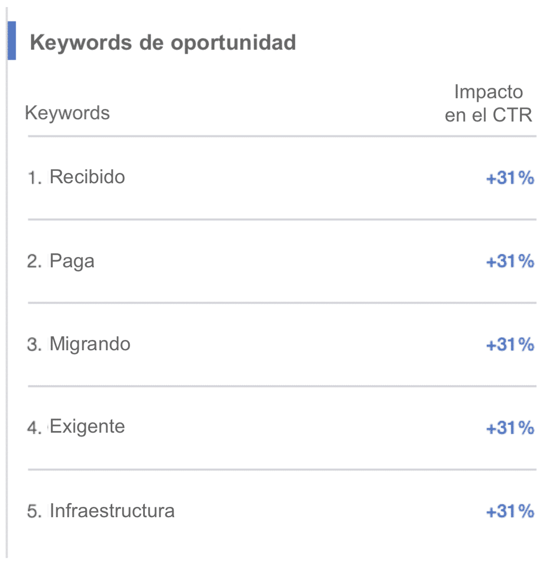
Task: Select the blue accent bar beside the title
Action: tap(12, 41)
